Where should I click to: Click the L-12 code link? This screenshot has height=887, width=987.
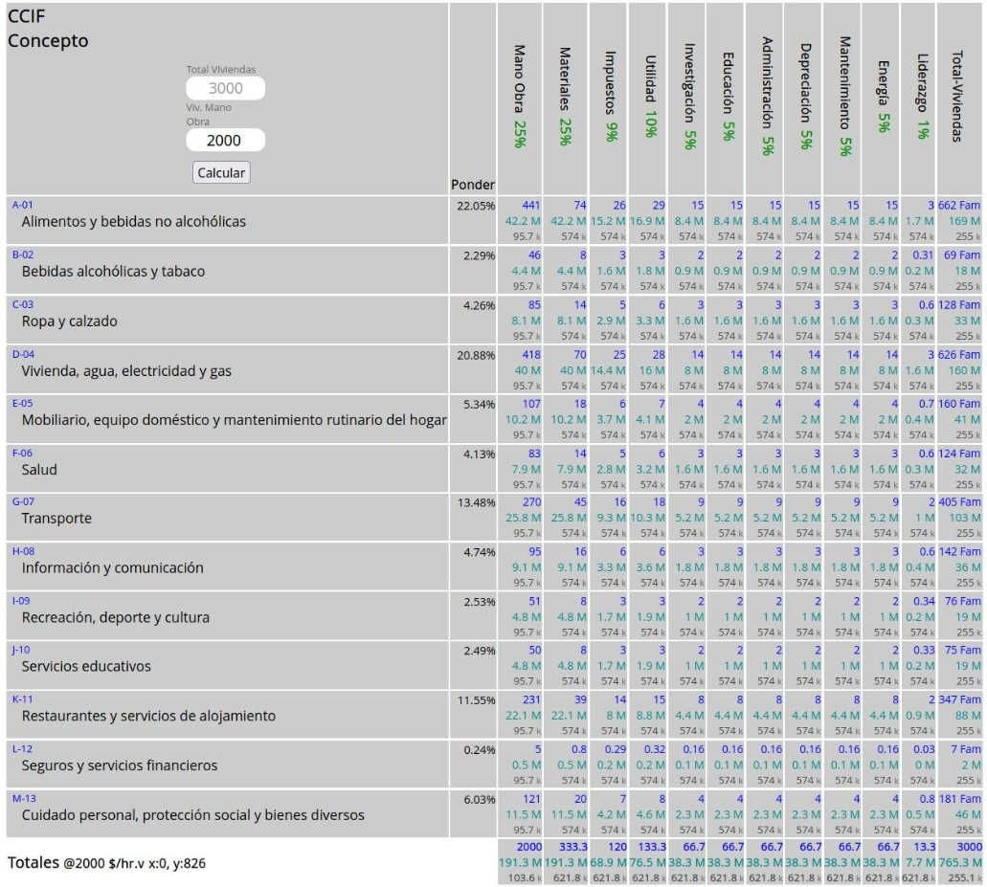[x=22, y=748]
